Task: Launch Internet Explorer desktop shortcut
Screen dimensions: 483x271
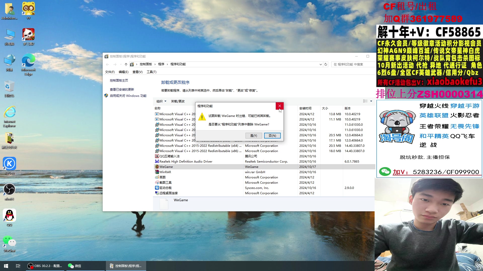Action: click(x=9, y=117)
